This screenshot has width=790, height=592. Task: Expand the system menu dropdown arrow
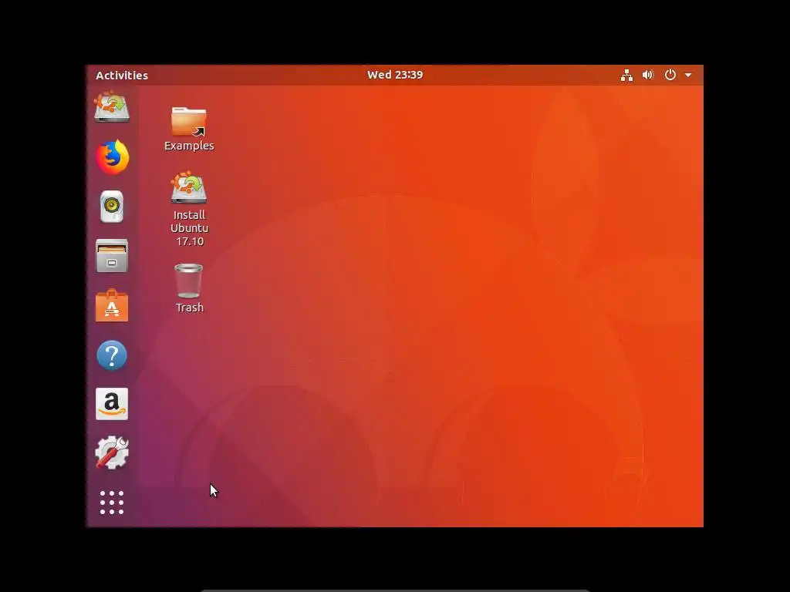[x=688, y=76]
